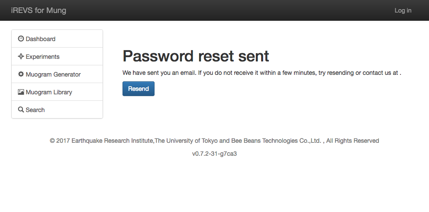
Task: Go to the Experiments page
Action: coord(42,57)
